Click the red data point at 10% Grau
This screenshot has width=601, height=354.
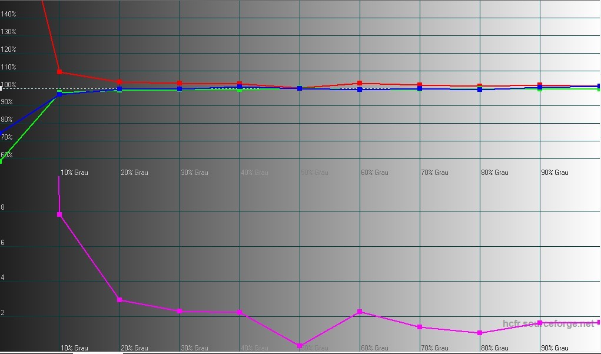[59, 72]
